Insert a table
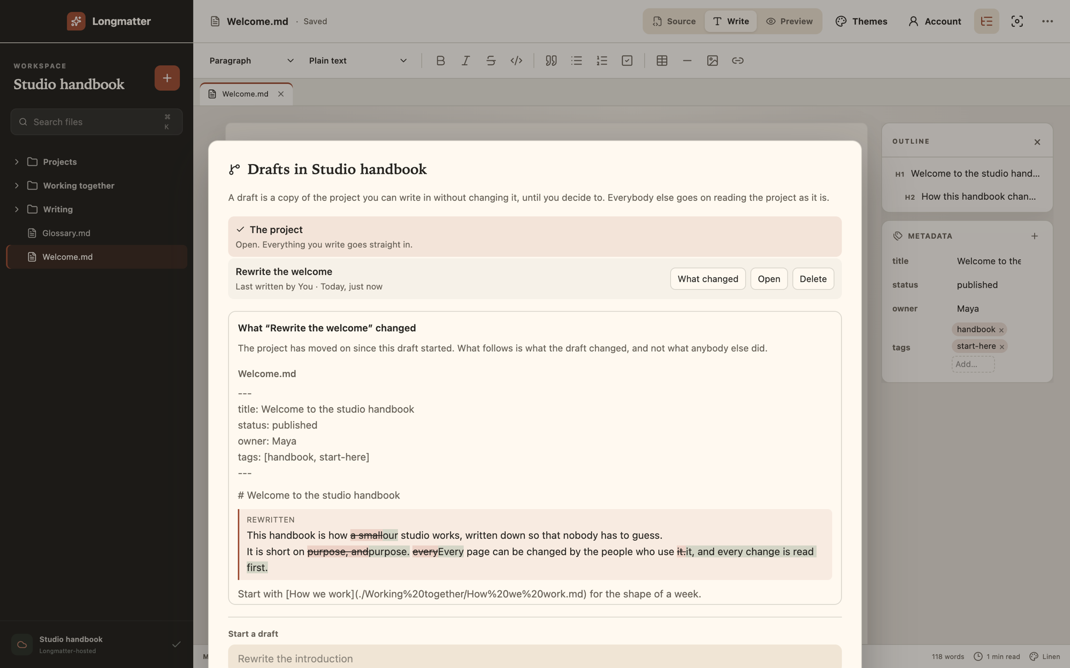1070x668 pixels. (x=662, y=60)
